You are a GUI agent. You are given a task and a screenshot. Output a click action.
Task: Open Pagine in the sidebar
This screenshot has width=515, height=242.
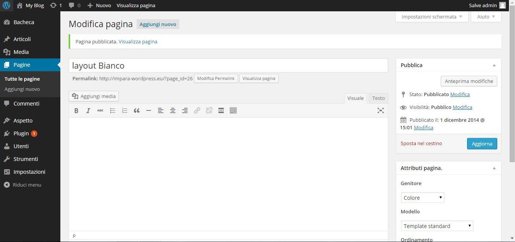pos(30,65)
